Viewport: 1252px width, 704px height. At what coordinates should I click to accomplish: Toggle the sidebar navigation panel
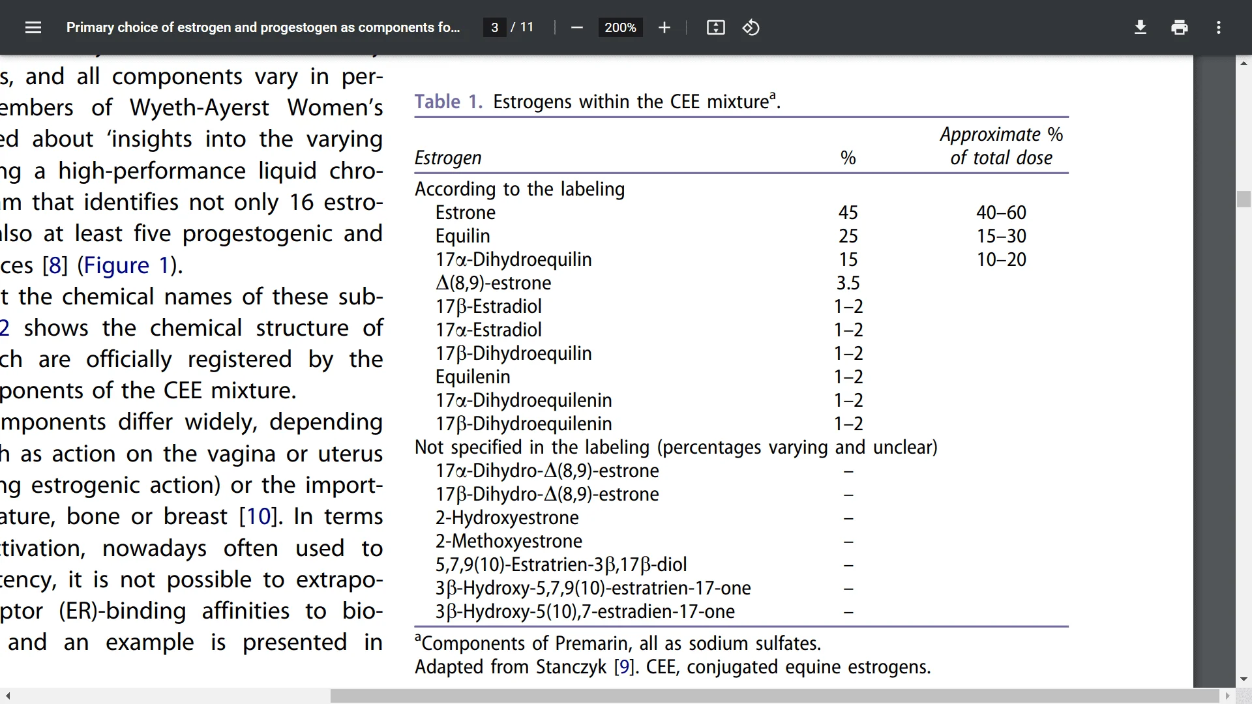click(x=33, y=27)
